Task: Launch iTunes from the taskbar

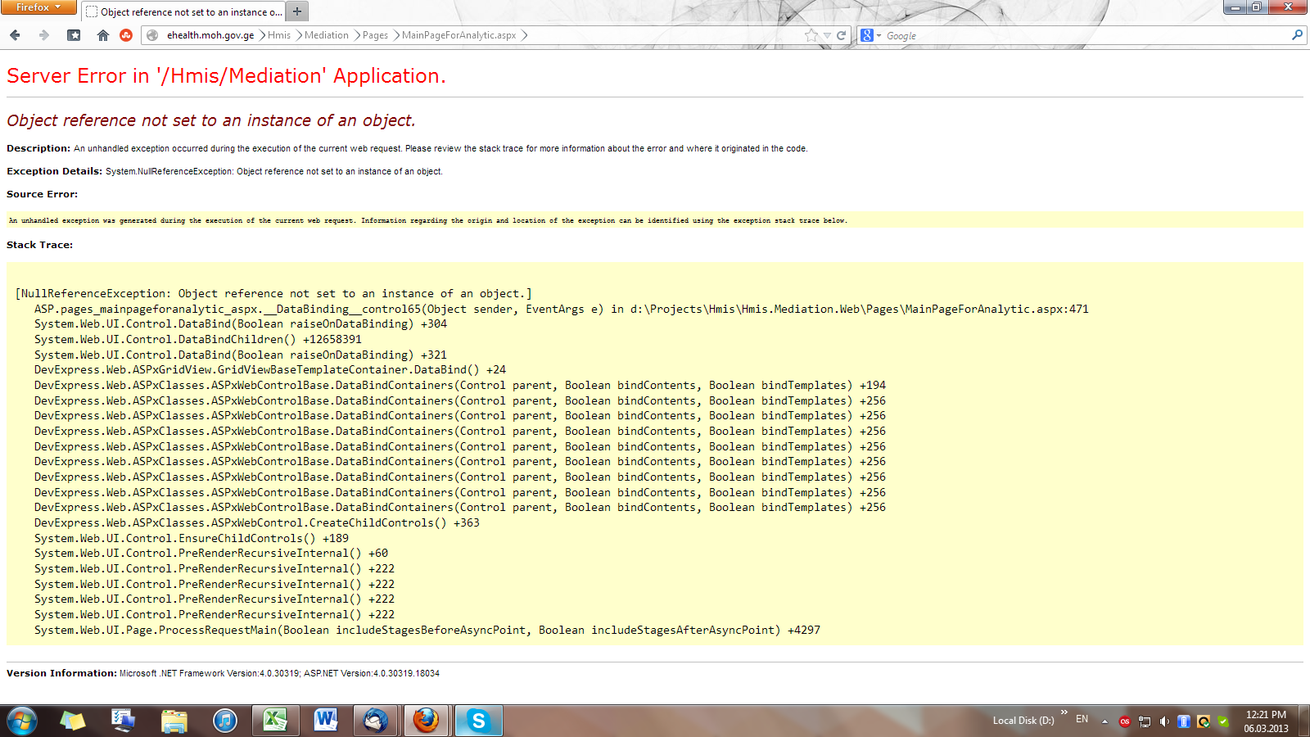Action: [224, 721]
